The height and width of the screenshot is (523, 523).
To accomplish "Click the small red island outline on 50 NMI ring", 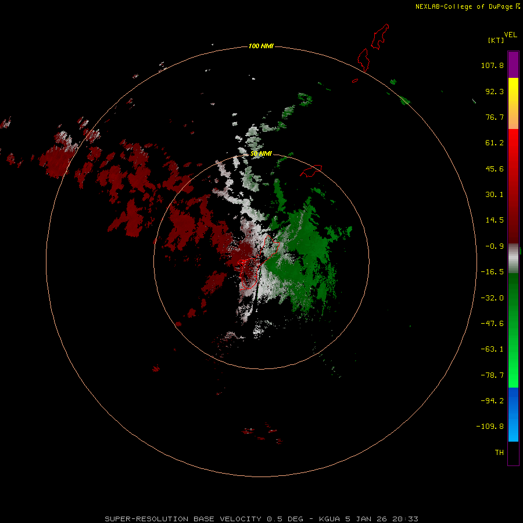I will [x=311, y=171].
